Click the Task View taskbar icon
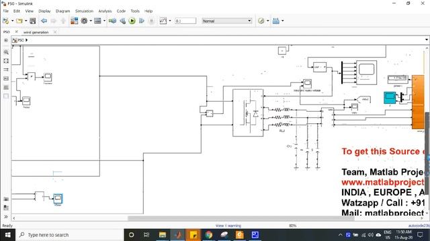The image size is (430, 241). pos(146,235)
